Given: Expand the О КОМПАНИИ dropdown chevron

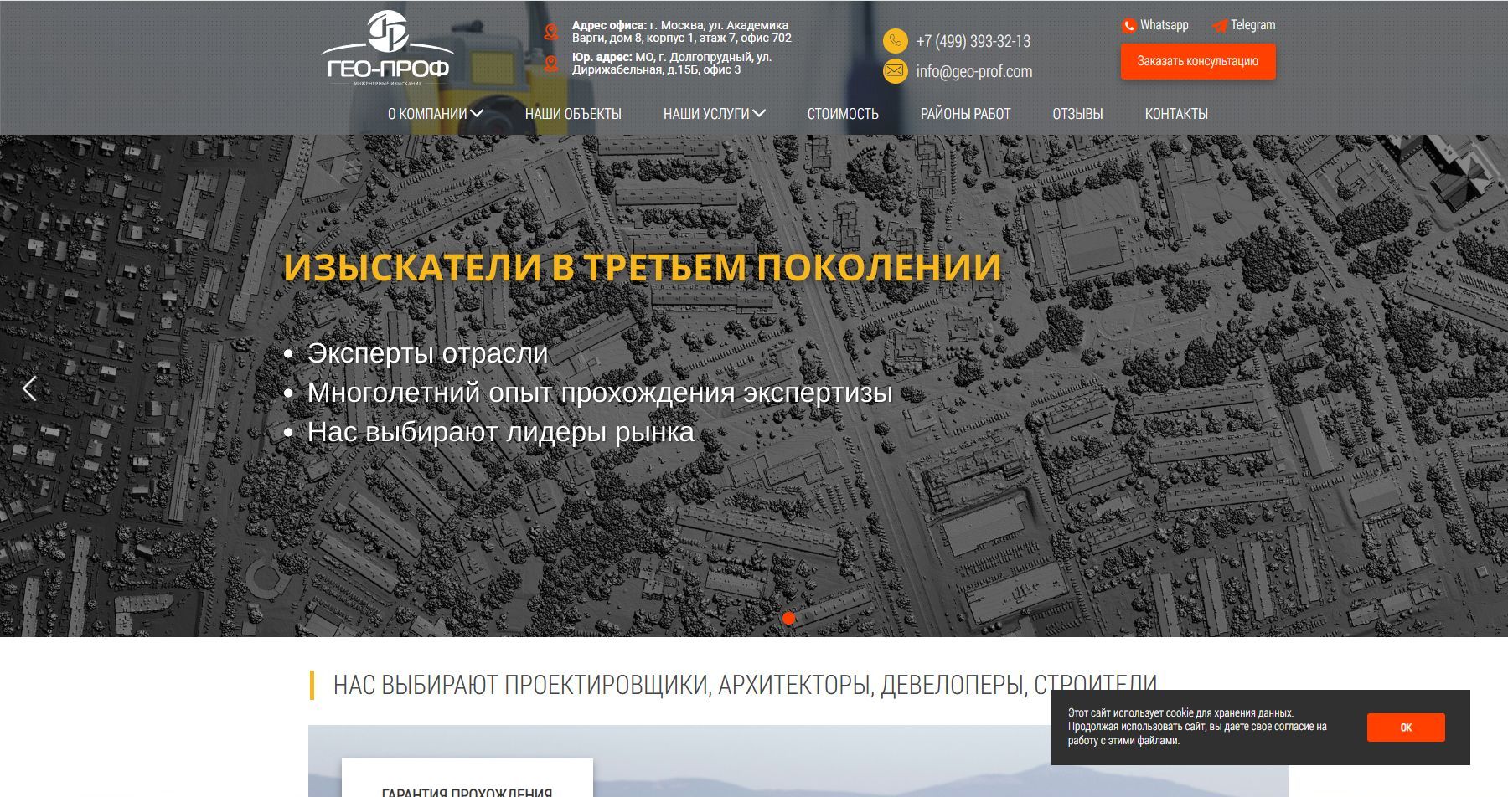Looking at the screenshot, I should [477, 113].
